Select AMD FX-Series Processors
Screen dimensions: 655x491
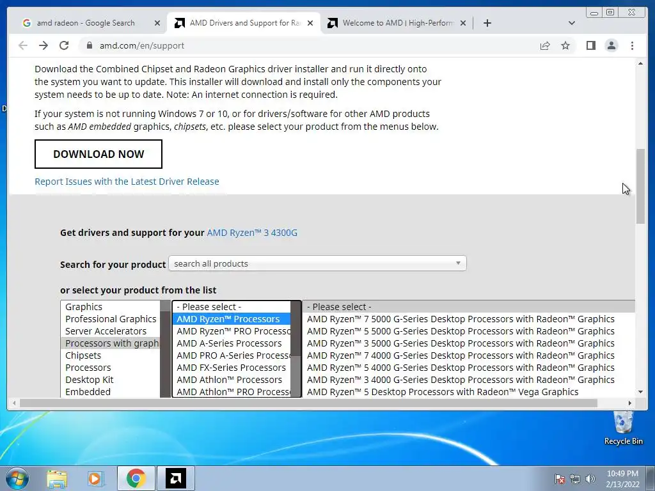click(232, 368)
